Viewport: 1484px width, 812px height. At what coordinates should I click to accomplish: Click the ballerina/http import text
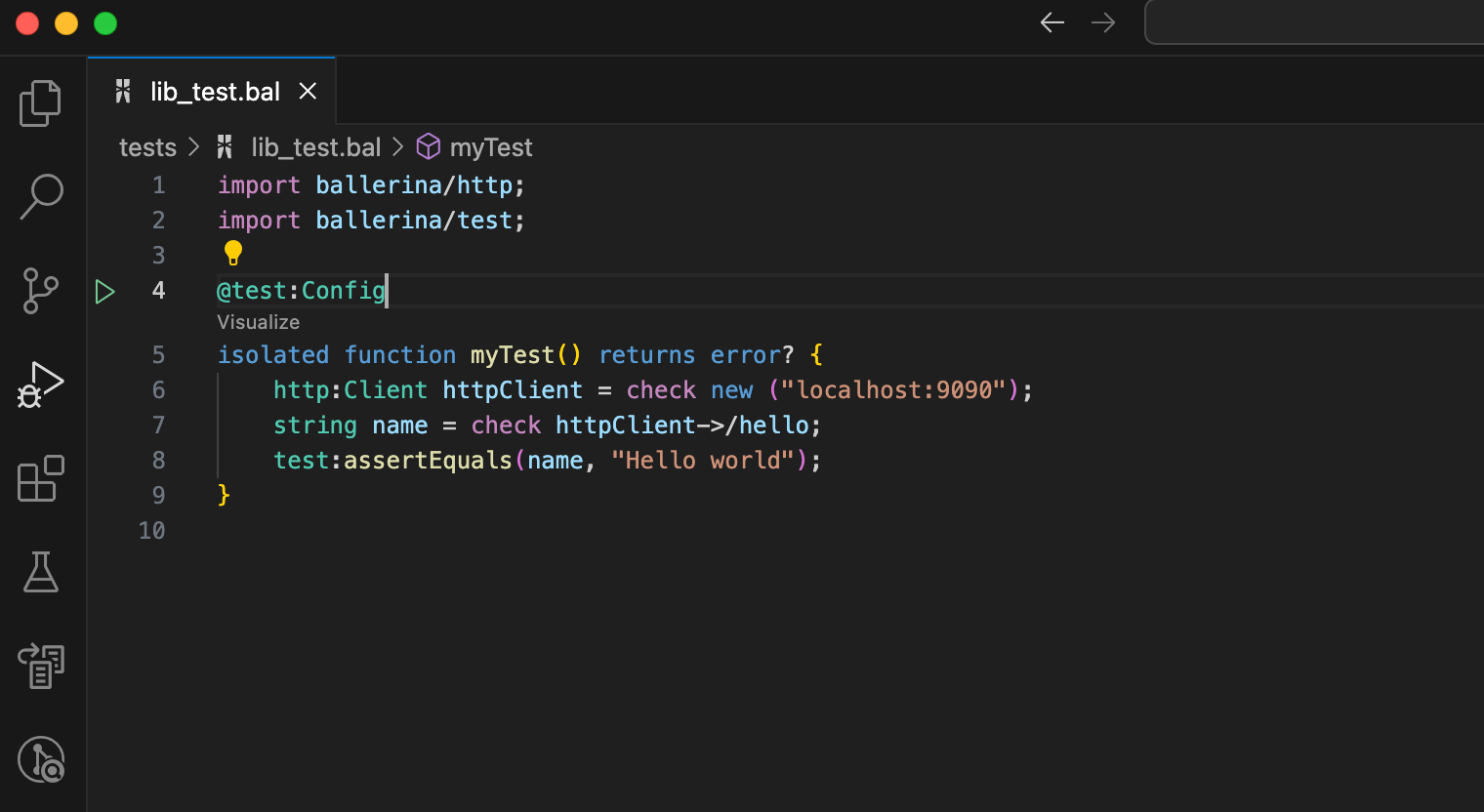tap(415, 185)
